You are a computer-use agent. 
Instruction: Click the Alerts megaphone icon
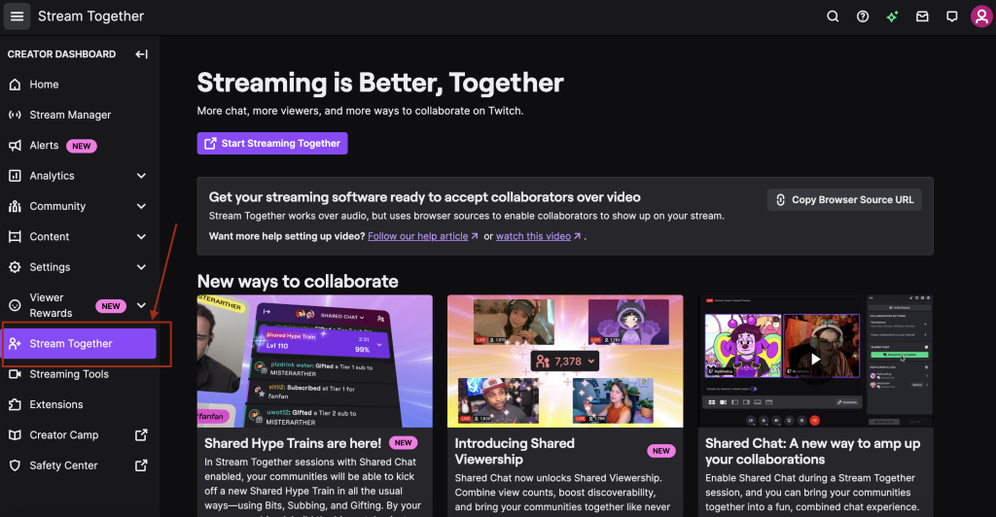point(16,145)
